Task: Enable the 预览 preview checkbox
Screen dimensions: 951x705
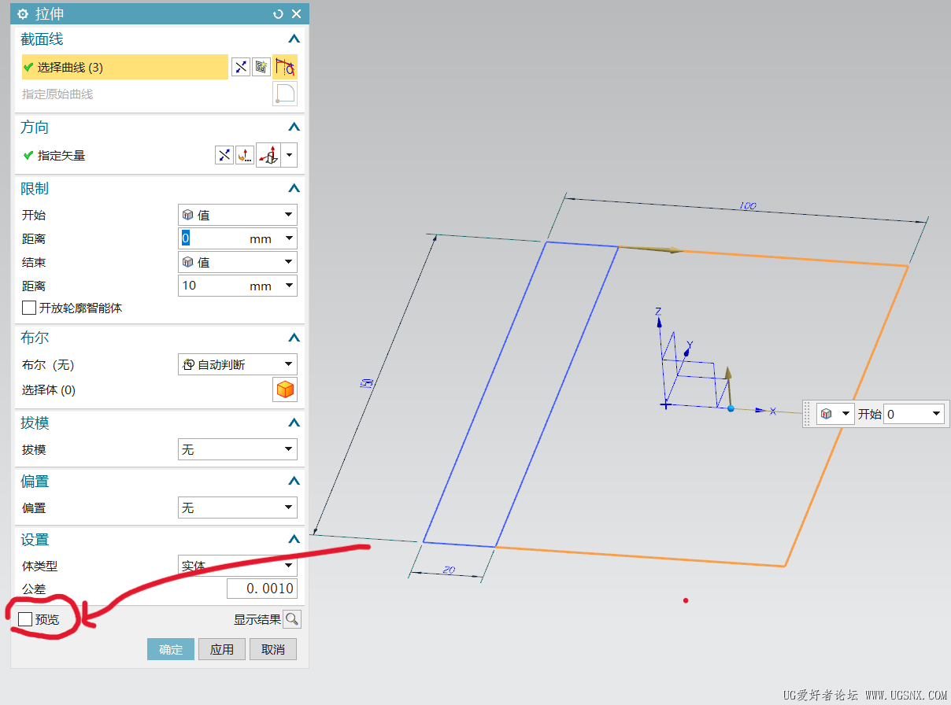Action: 25,619
